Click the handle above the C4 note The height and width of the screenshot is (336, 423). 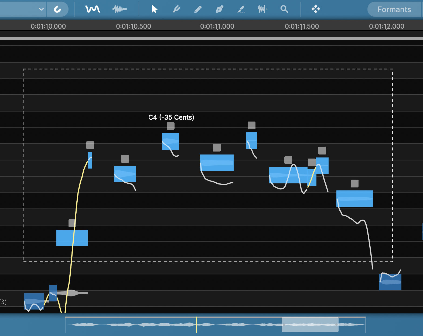pos(170,126)
